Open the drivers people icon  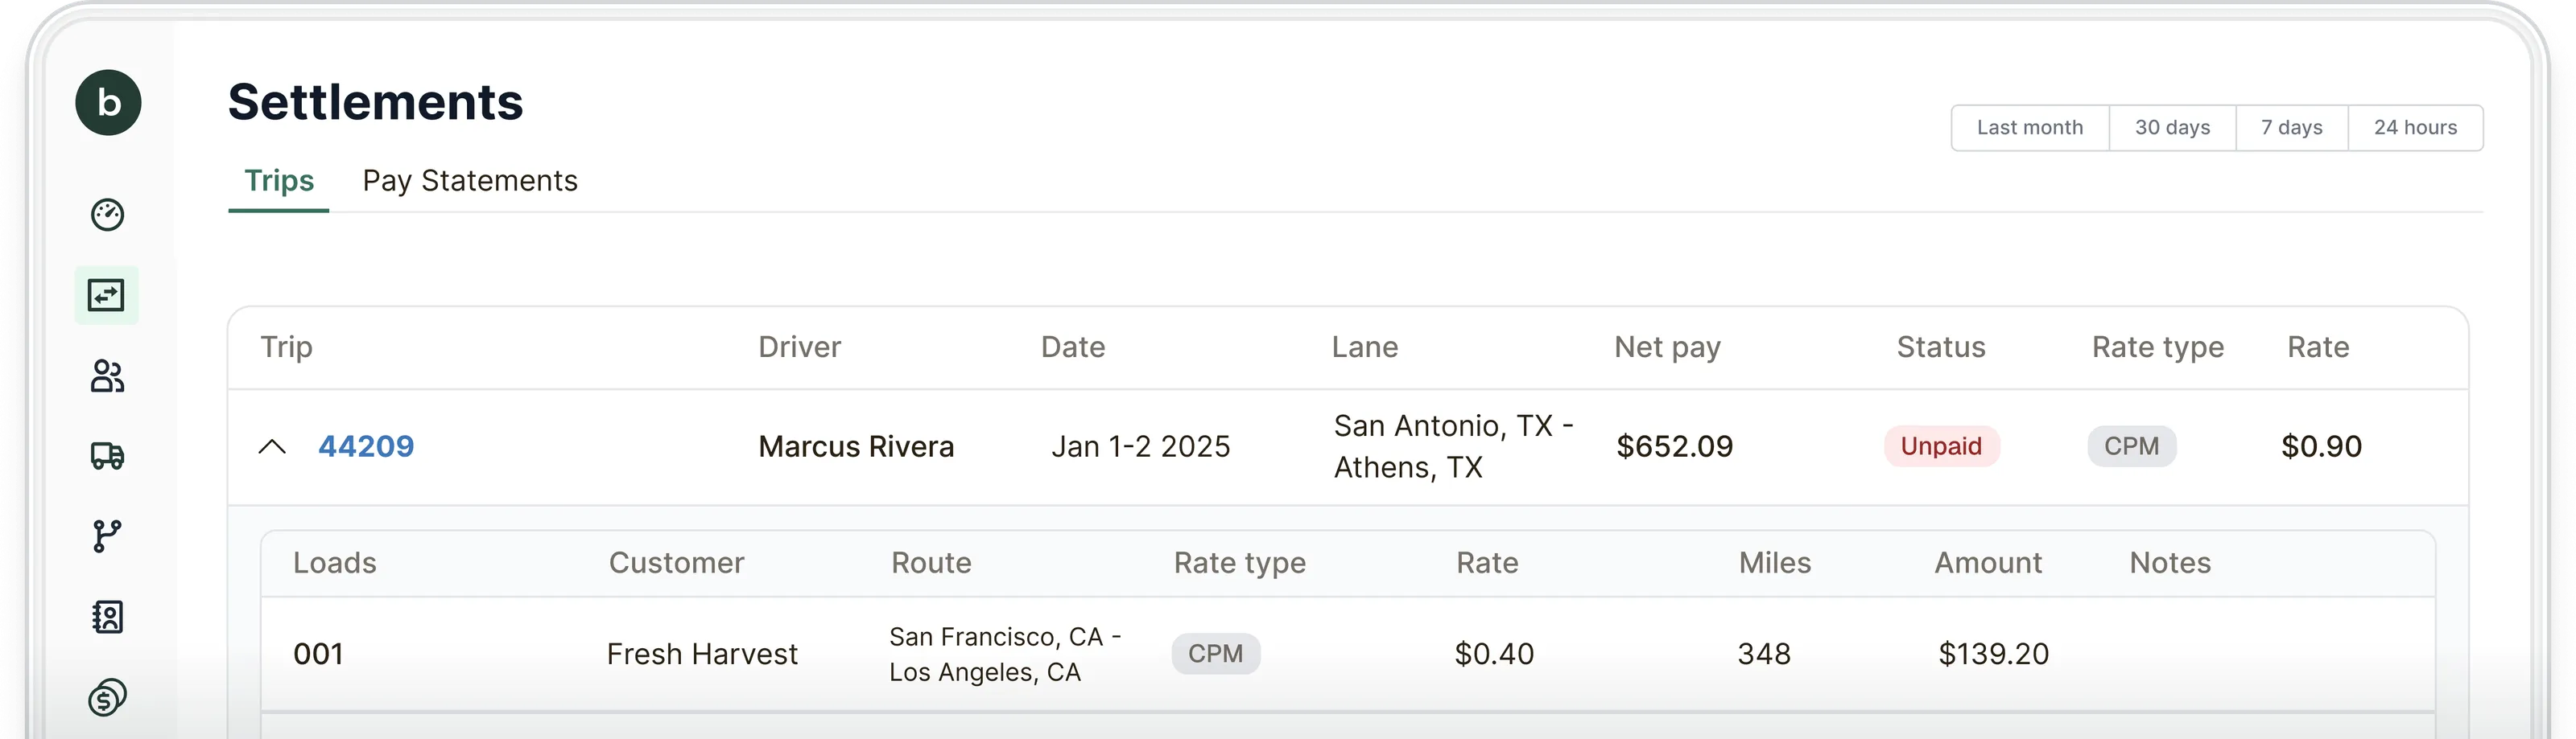pyautogui.click(x=107, y=376)
